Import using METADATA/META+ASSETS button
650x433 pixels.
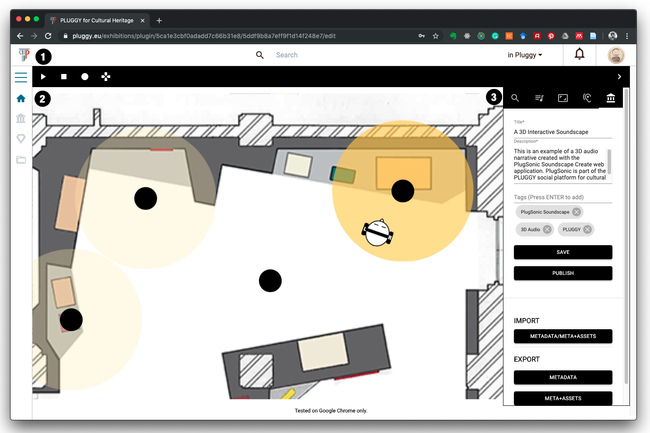tap(563, 336)
